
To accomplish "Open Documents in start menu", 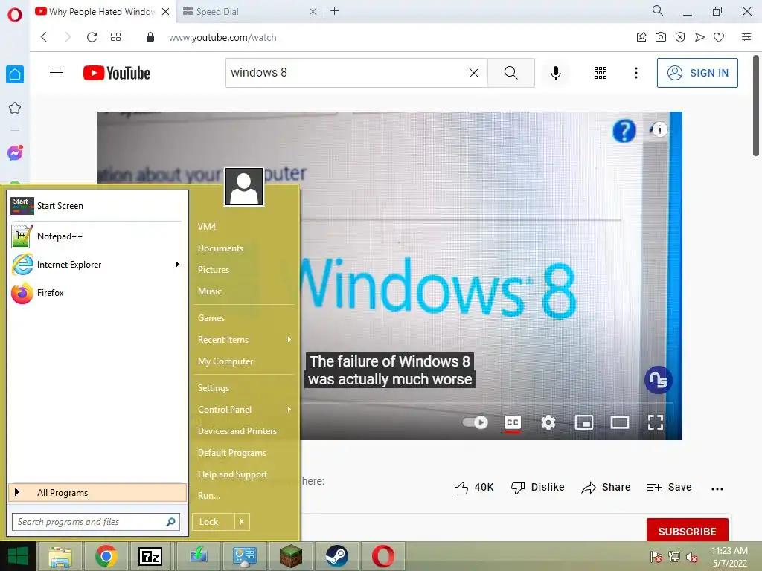I will 220,248.
